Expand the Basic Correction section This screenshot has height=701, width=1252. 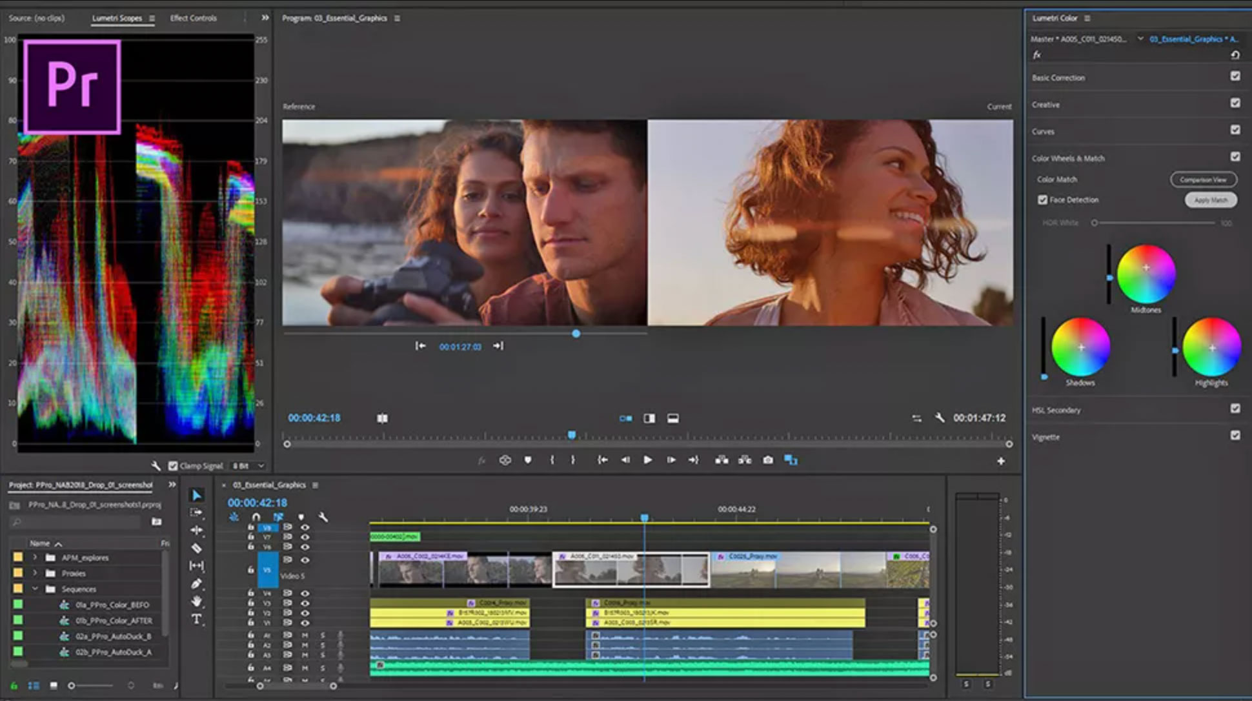click(x=1058, y=77)
